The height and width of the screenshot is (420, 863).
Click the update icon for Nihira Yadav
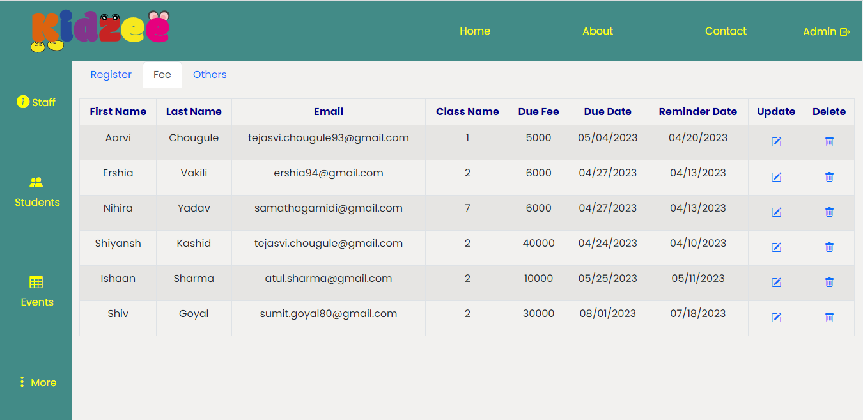pyautogui.click(x=776, y=212)
